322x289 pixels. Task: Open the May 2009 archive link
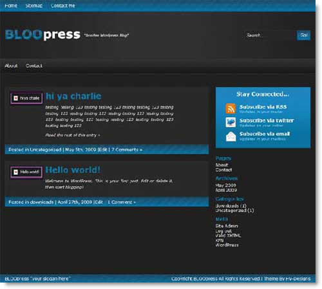point(225,185)
